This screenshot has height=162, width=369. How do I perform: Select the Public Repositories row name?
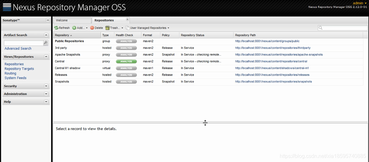pyautogui.click(x=69, y=41)
